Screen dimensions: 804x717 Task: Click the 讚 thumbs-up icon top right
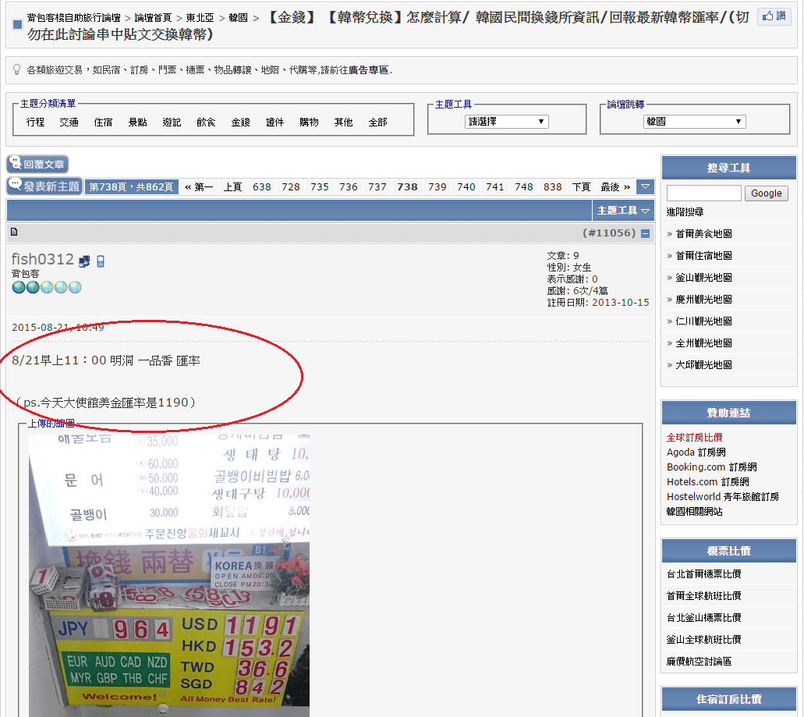point(768,16)
